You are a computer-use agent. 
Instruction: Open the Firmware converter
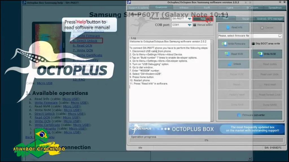[250, 115]
